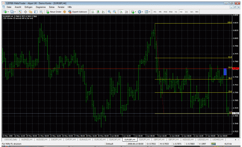
Task: Zoom out chart with magnifier minus
Action: (x=115, y=12)
